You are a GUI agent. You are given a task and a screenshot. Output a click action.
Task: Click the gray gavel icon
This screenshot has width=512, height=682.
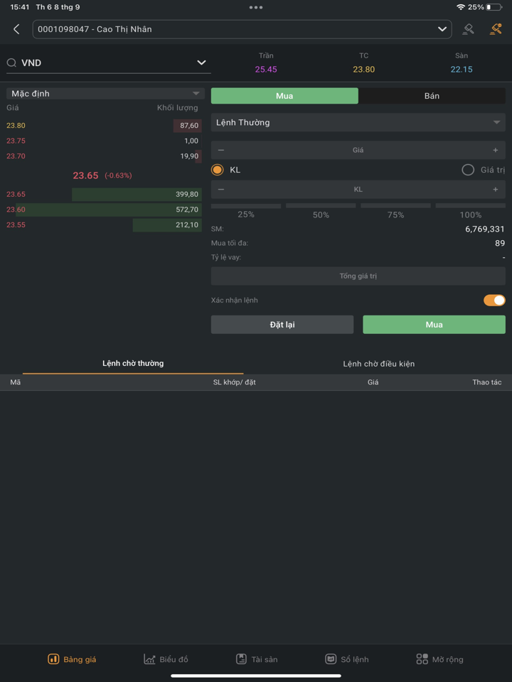click(468, 29)
